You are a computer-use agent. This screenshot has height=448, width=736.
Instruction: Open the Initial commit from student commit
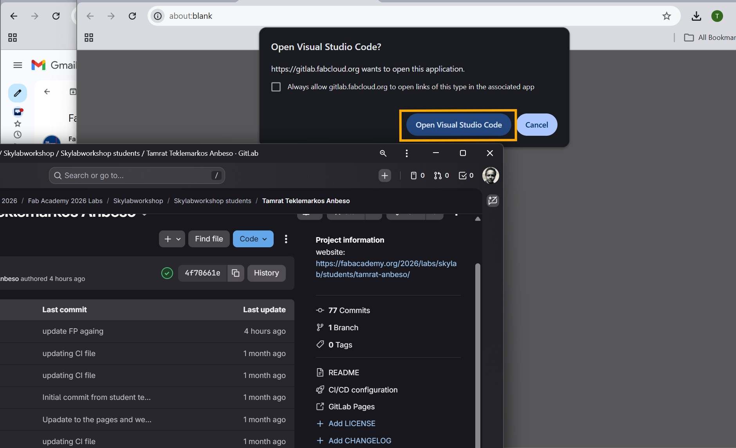click(96, 398)
